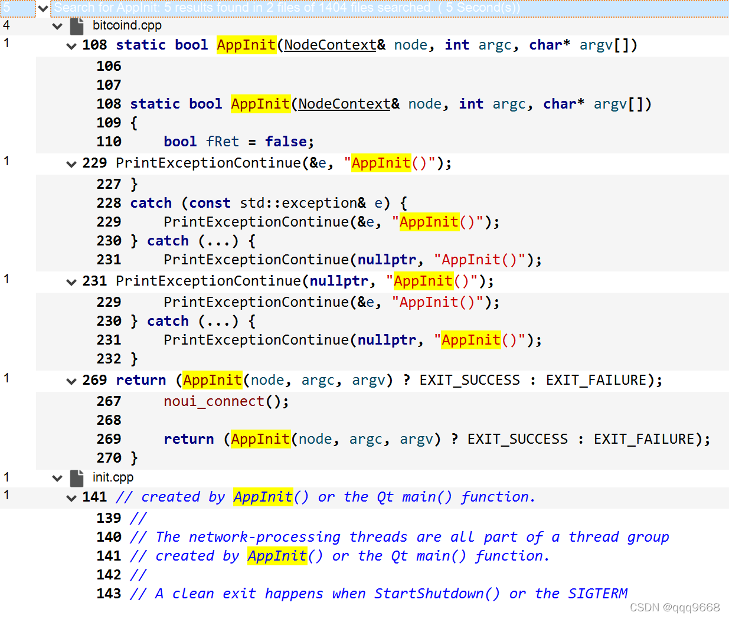Click highlighted AppInit in the comment line 141
This screenshot has height=619, width=729.
click(263, 497)
